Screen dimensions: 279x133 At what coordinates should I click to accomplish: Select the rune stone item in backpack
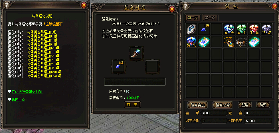(191, 29)
